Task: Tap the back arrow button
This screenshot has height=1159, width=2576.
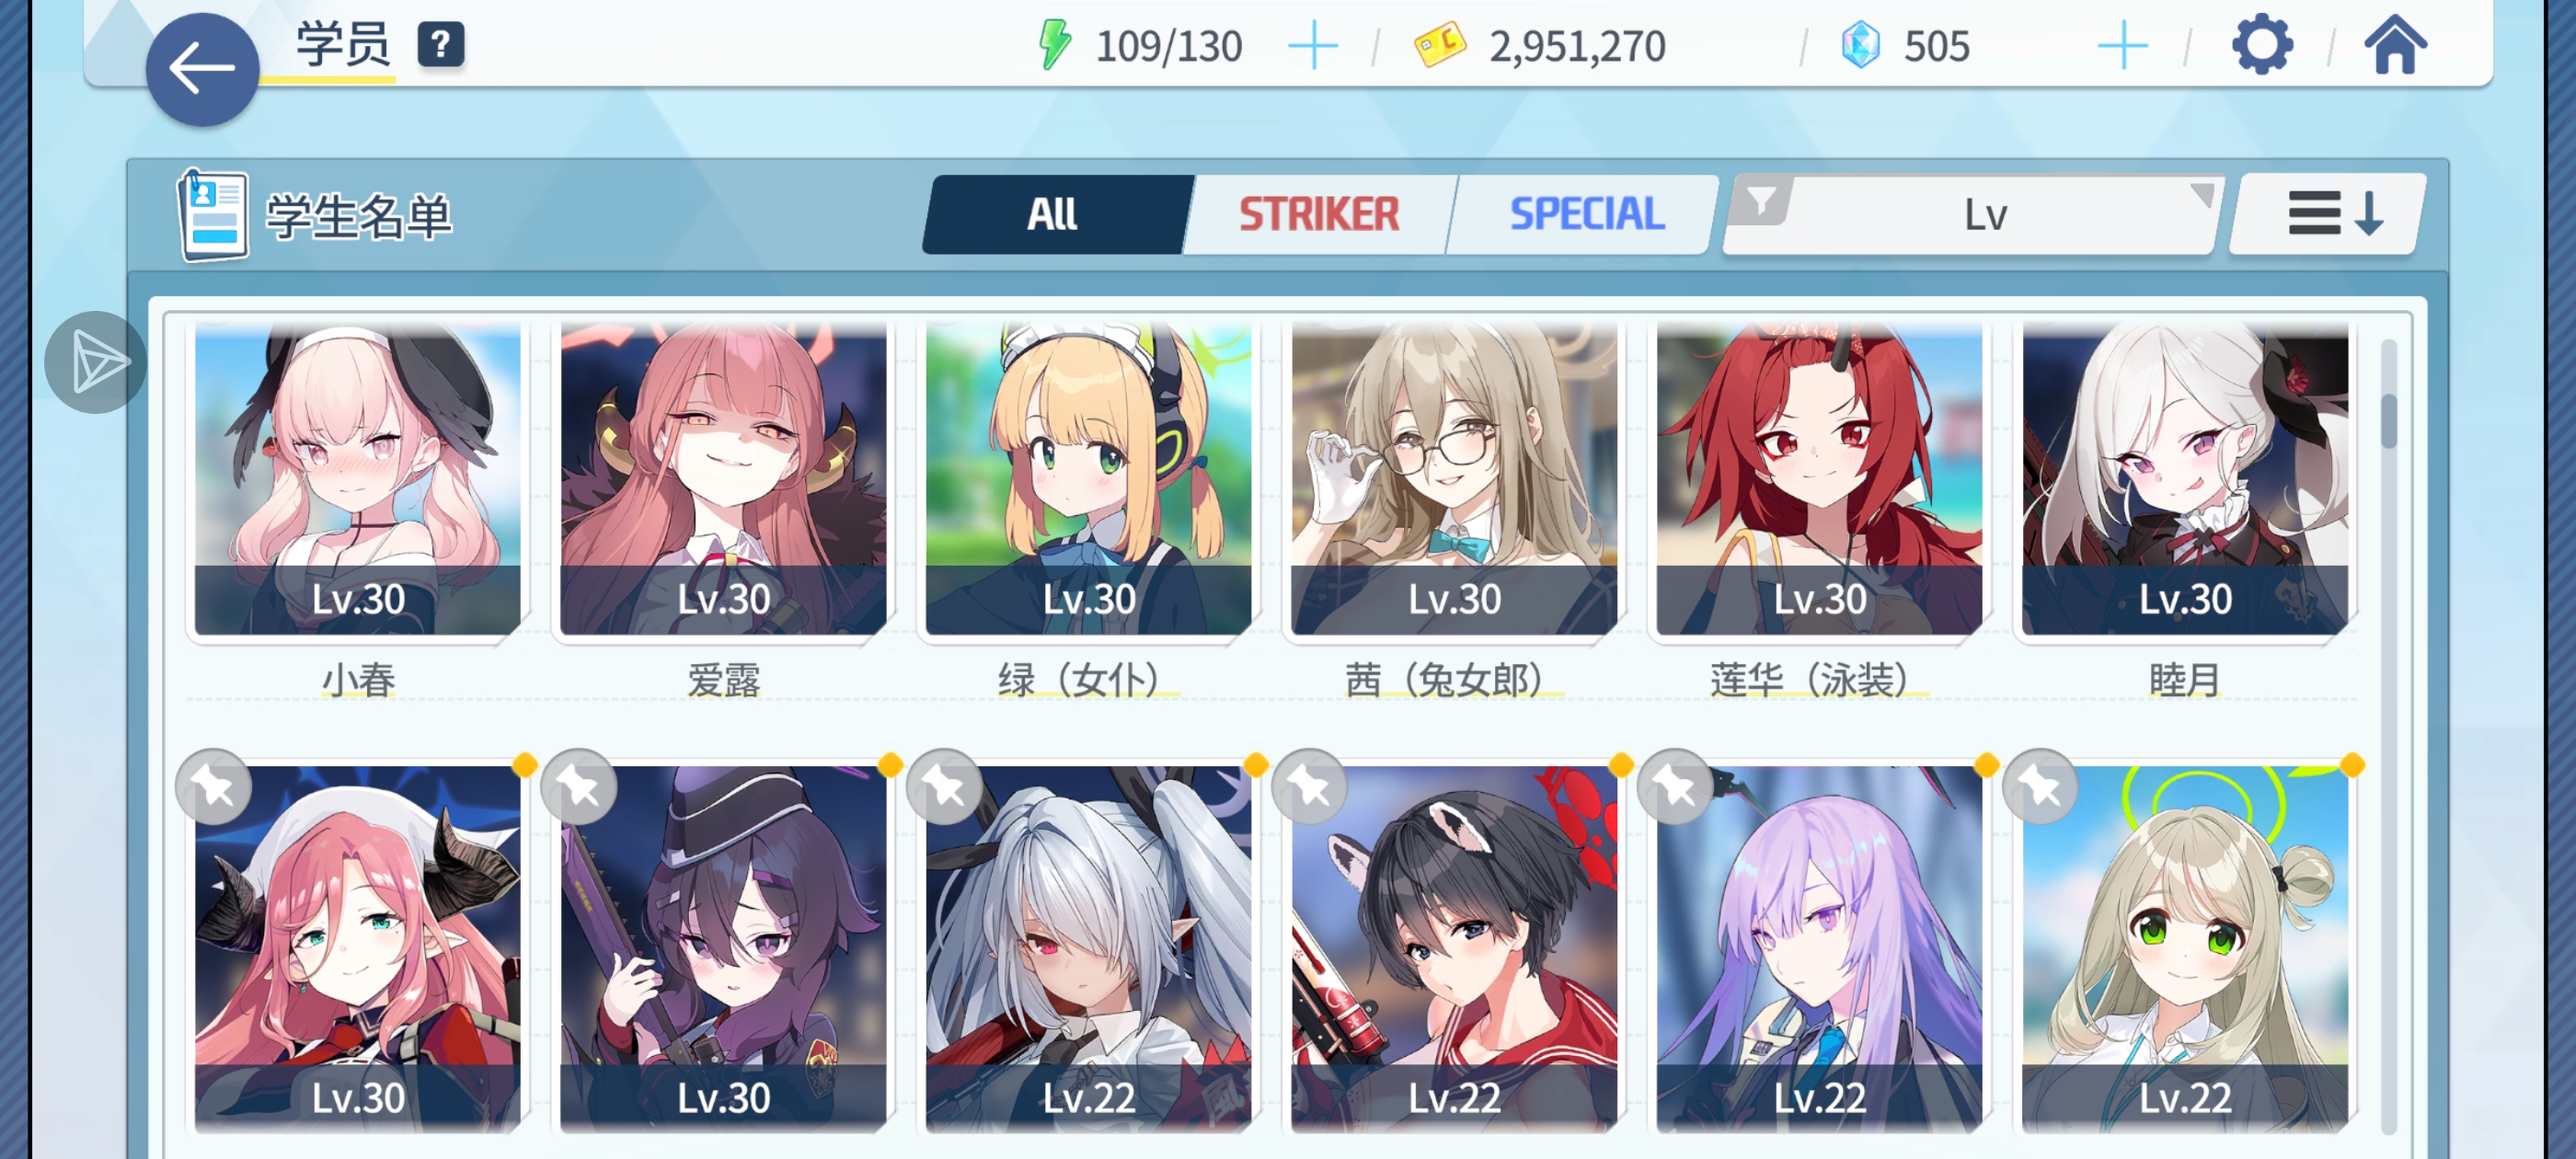Action: [202, 69]
